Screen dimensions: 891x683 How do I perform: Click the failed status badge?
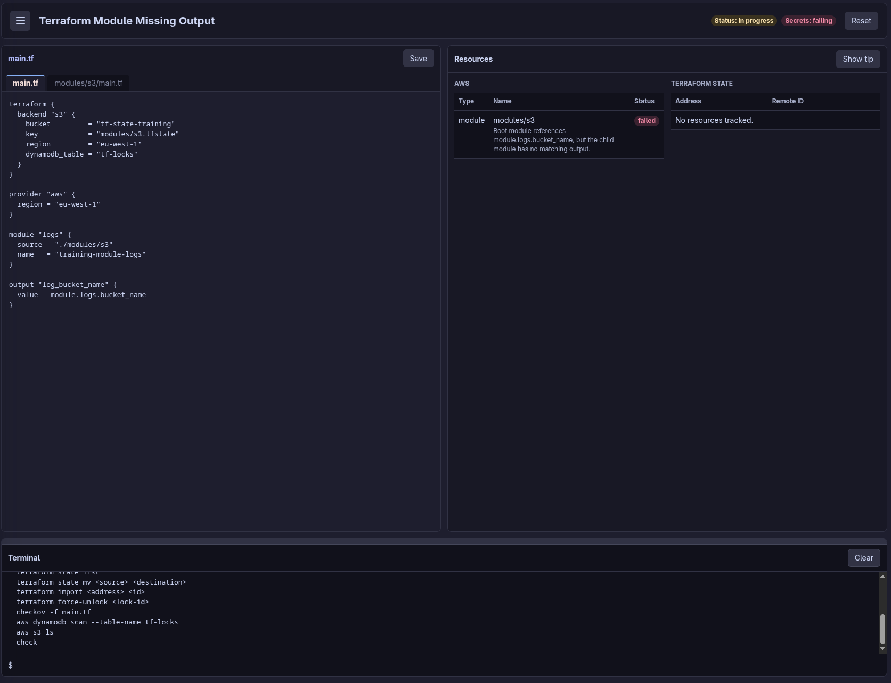tap(647, 121)
